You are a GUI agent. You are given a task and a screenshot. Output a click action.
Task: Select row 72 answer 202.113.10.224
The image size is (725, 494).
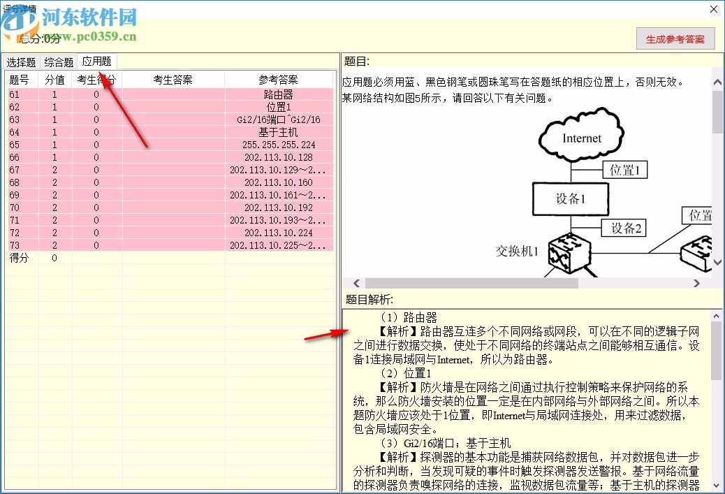point(170,233)
